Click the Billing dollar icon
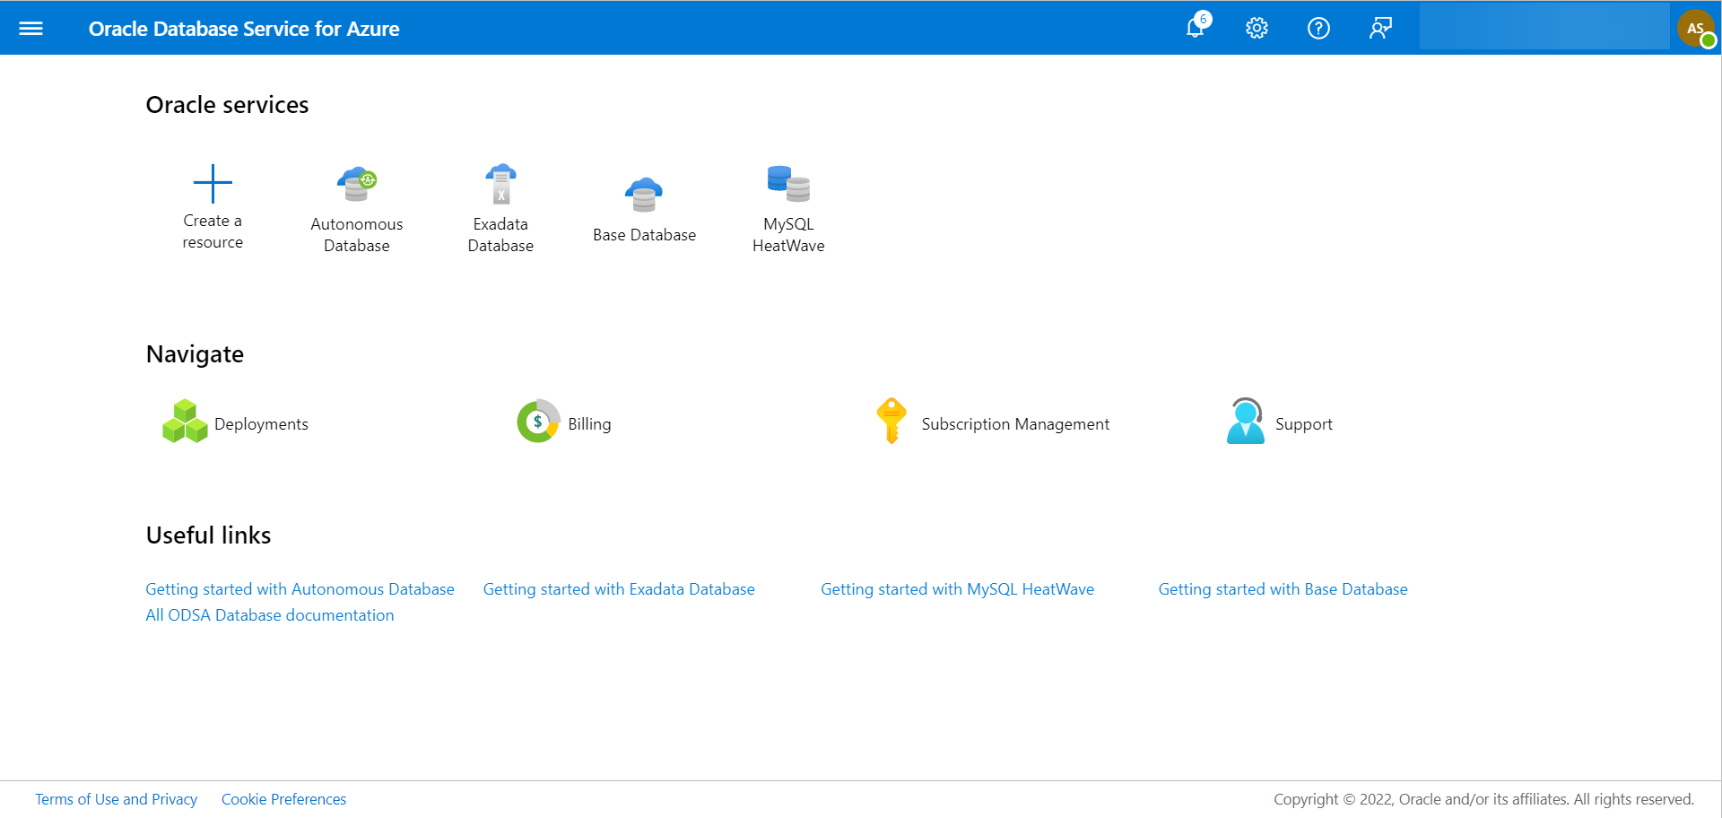The image size is (1722, 818). (538, 421)
